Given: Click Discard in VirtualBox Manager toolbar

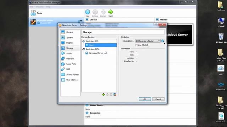Looking at the screenshot, I should (103, 13).
